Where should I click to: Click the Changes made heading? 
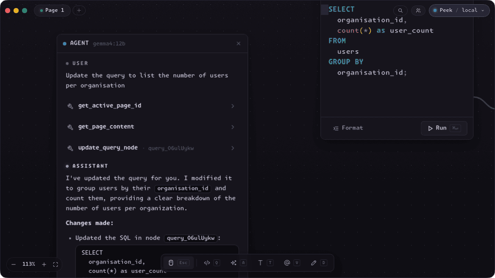tap(90, 223)
